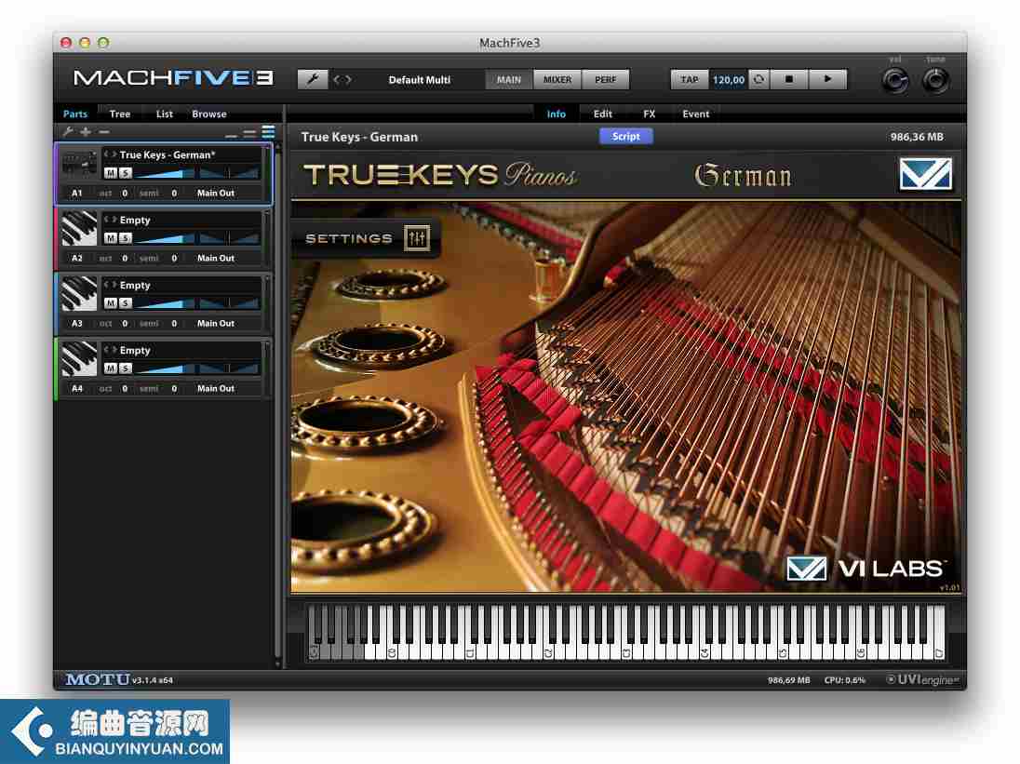Click preset arrows of the A3 Empty part
This screenshot has height=764, width=1020.
tap(110, 285)
